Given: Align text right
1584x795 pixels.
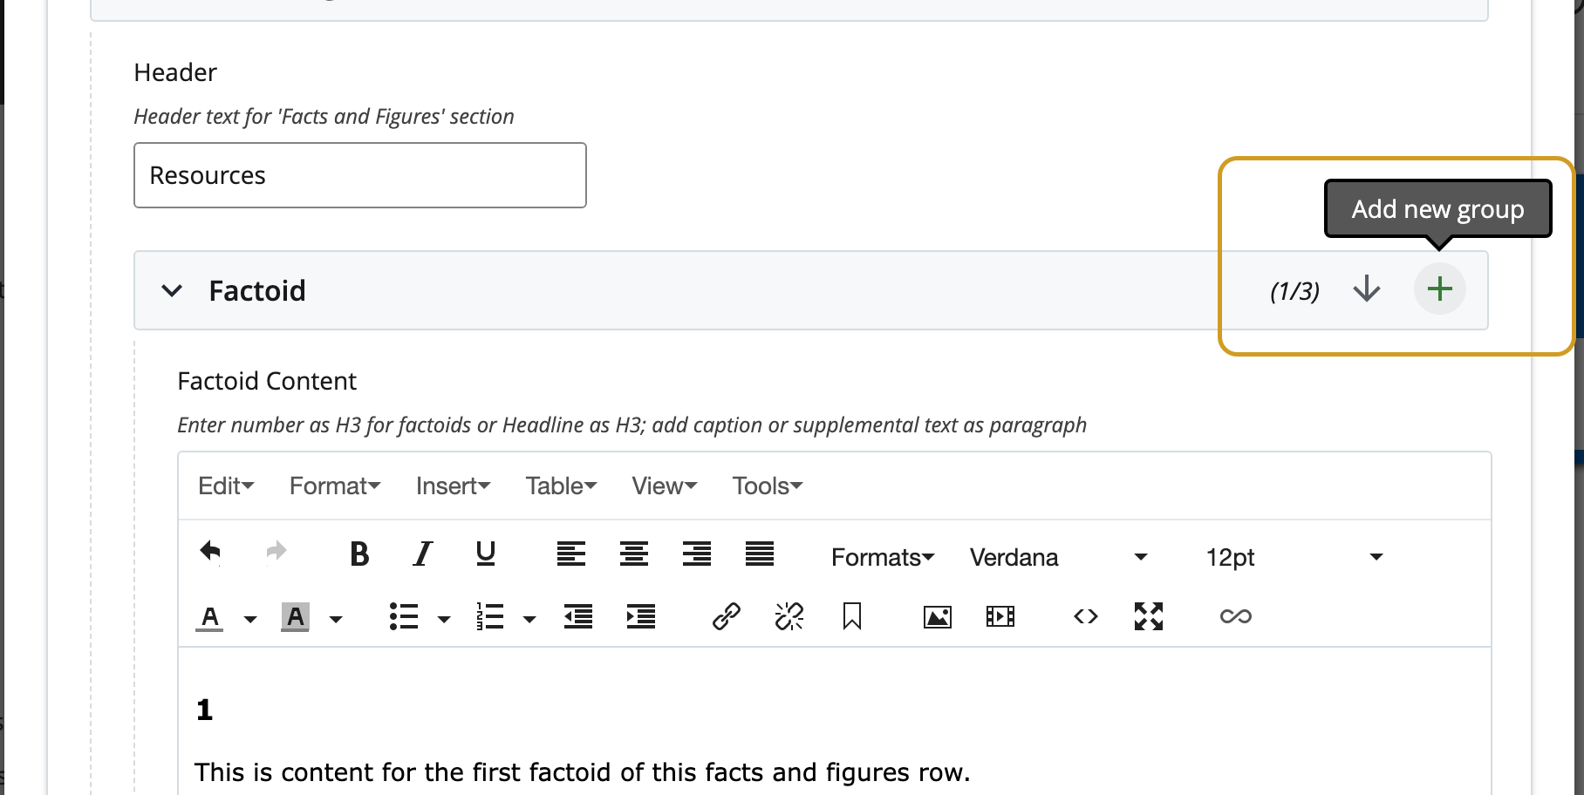Looking at the screenshot, I should click(x=697, y=554).
